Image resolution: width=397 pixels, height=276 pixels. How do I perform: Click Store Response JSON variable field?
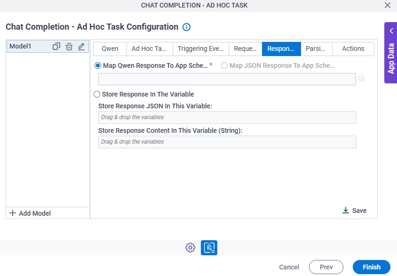pyautogui.click(x=227, y=117)
